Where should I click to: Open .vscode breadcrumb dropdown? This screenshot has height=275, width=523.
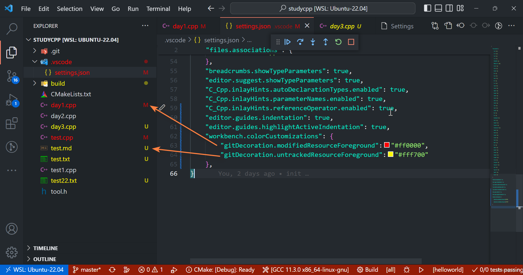point(175,40)
